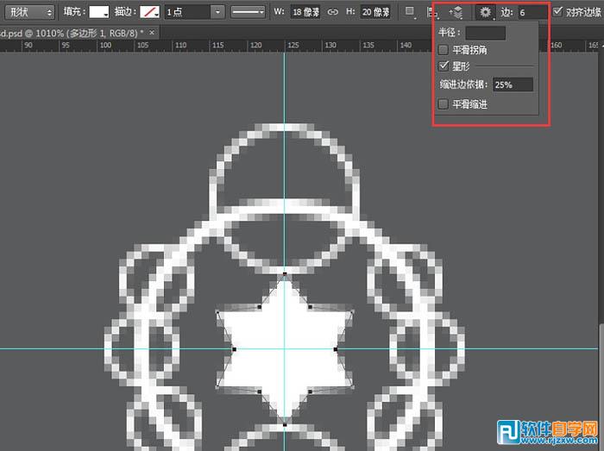Viewport: 604px width, 451px height.
Task: Open the path alignment icon
Action: (432, 13)
